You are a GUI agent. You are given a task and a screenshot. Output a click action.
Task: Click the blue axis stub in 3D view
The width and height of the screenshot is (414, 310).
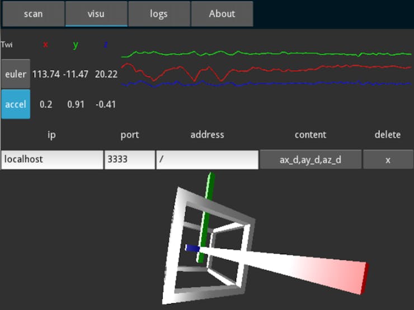coord(192,248)
